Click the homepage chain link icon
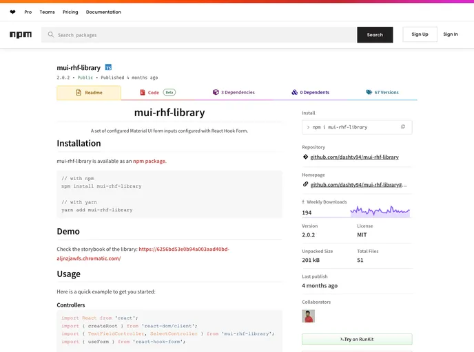Screen dimensions: 474x352 (x=305, y=184)
